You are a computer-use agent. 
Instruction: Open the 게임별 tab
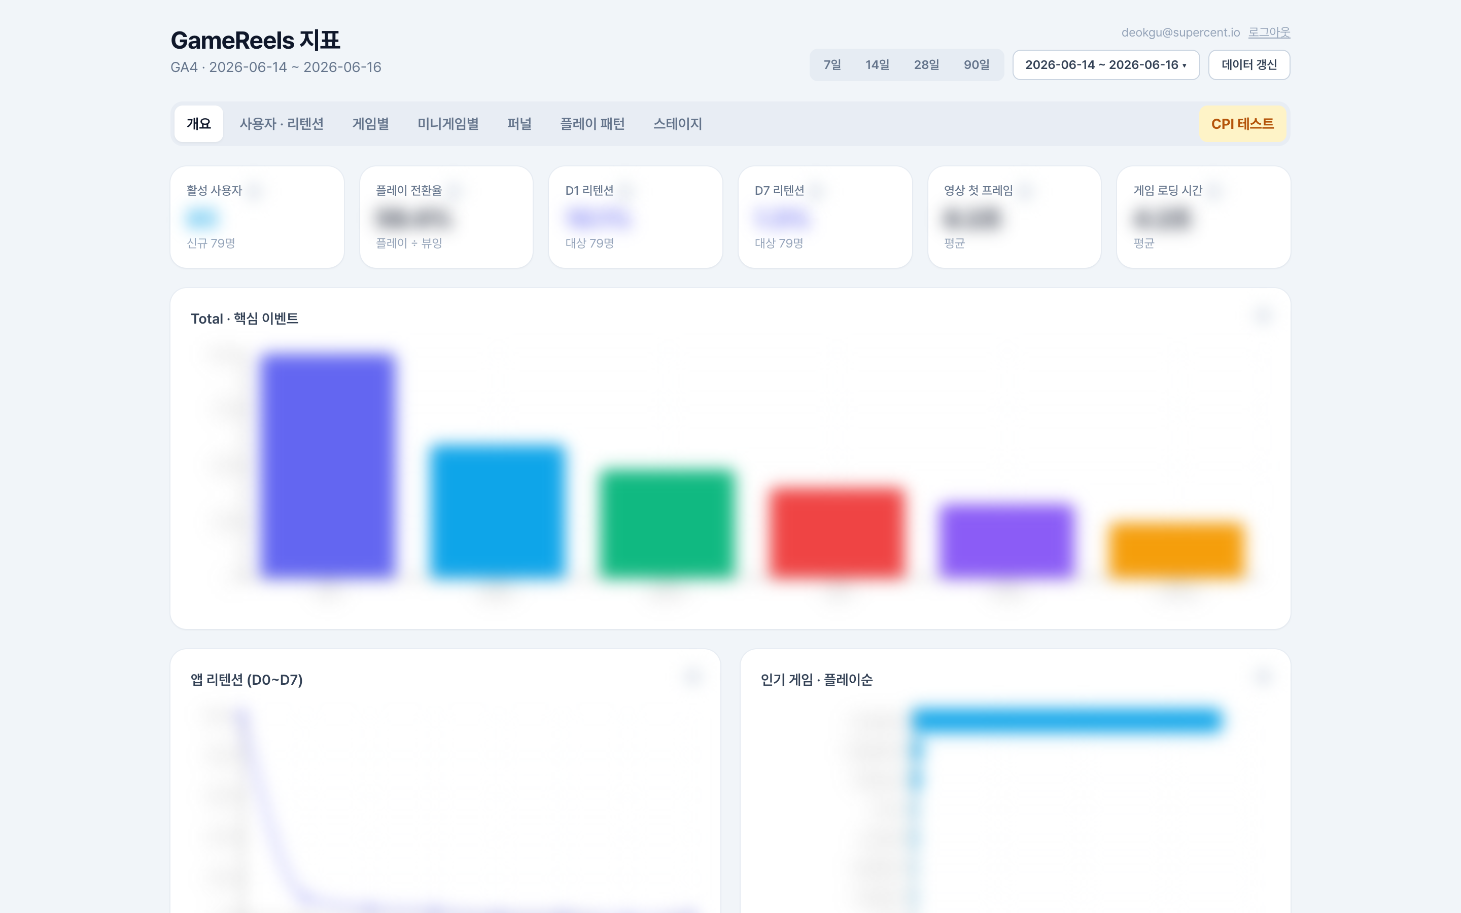pos(370,124)
